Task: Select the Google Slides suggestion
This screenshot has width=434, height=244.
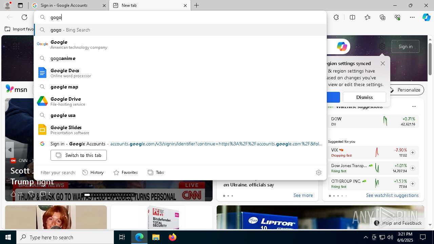Action: click(x=180, y=129)
